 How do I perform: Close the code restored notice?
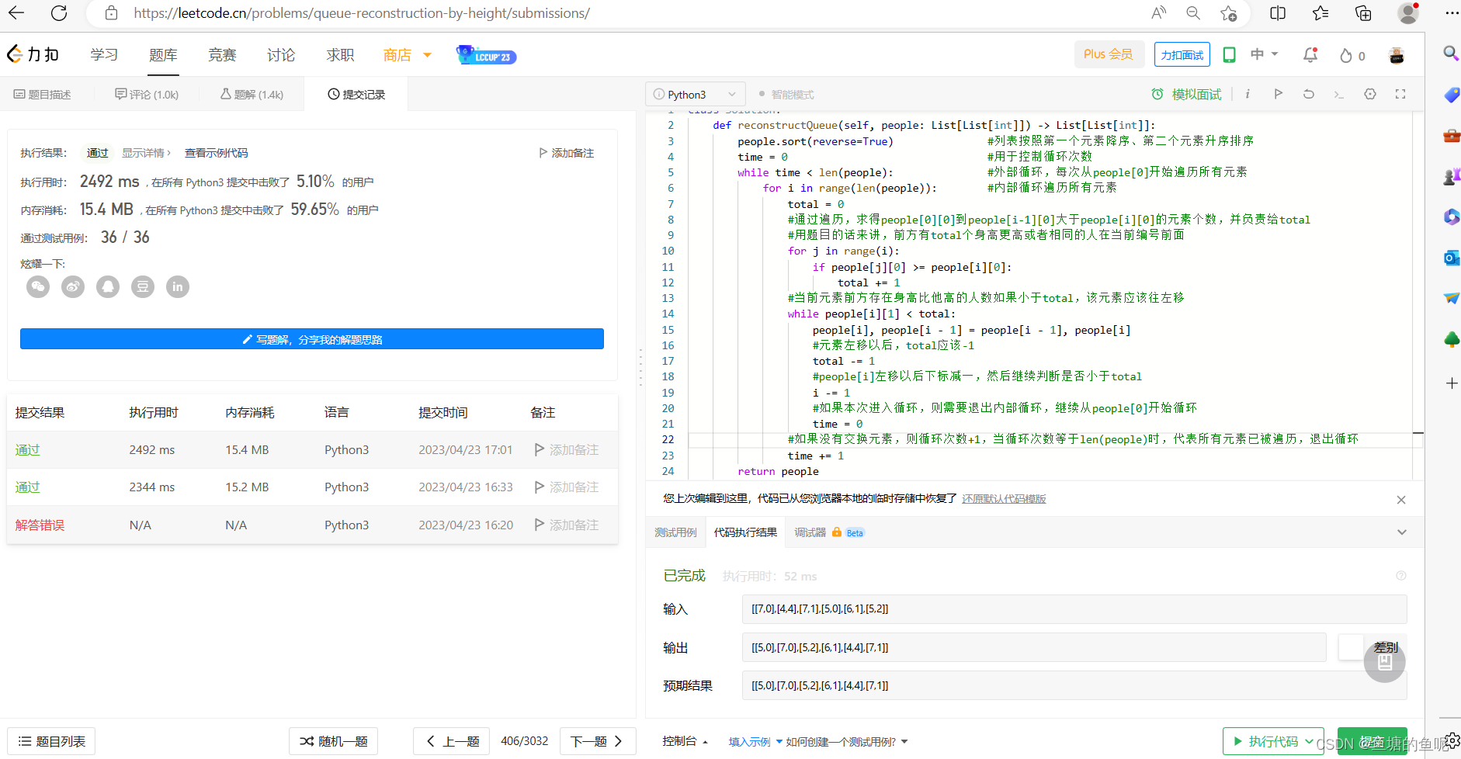pyautogui.click(x=1401, y=500)
